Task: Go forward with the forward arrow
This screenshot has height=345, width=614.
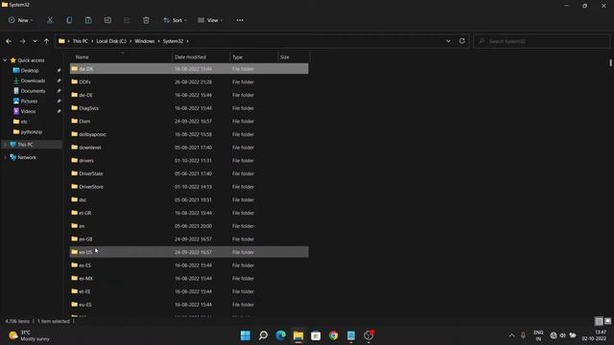Action: coord(22,41)
